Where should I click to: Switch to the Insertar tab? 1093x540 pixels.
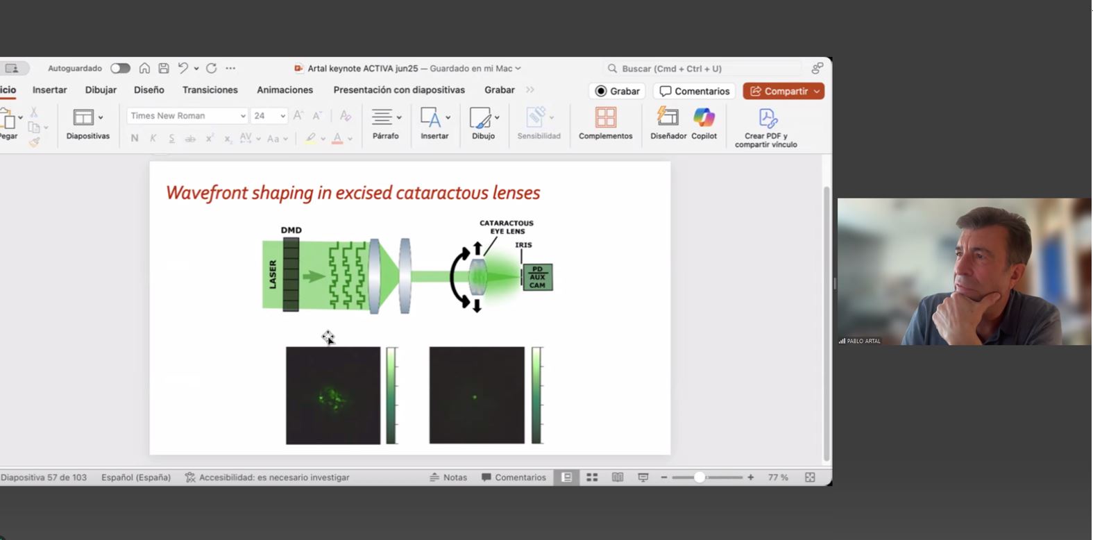[50, 90]
